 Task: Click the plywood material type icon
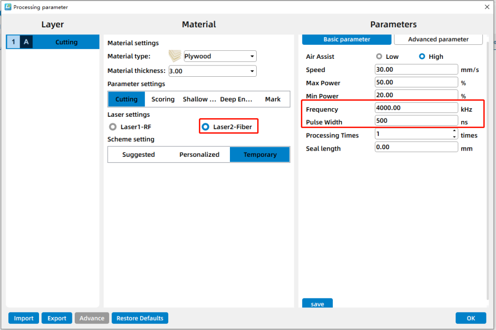175,56
